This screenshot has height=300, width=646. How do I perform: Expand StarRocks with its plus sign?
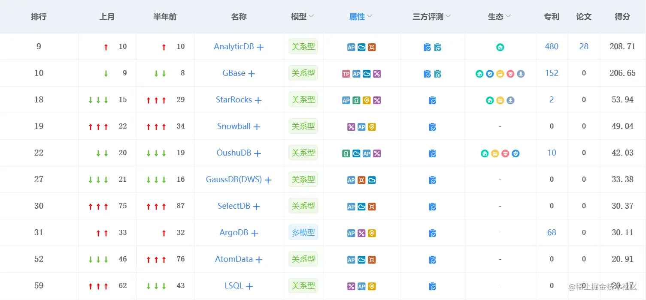[x=258, y=100]
